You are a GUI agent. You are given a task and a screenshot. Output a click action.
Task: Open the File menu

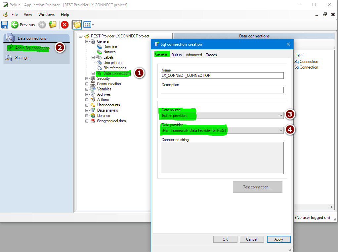click(x=15, y=15)
